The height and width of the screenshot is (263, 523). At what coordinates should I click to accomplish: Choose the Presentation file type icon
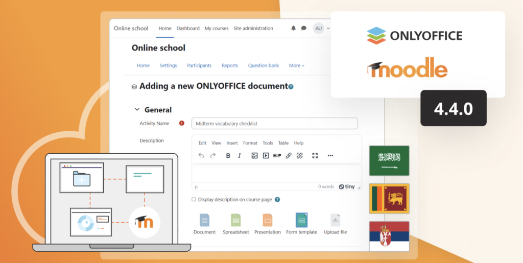[x=268, y=221]
